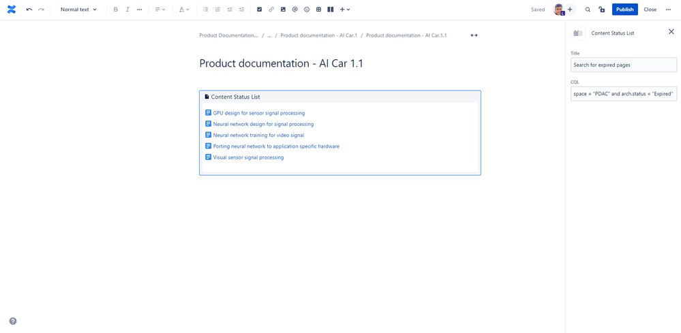Open the more actions ellipsis menu
681x333 pixels.
pyautogui.click(x=669, y=10)
